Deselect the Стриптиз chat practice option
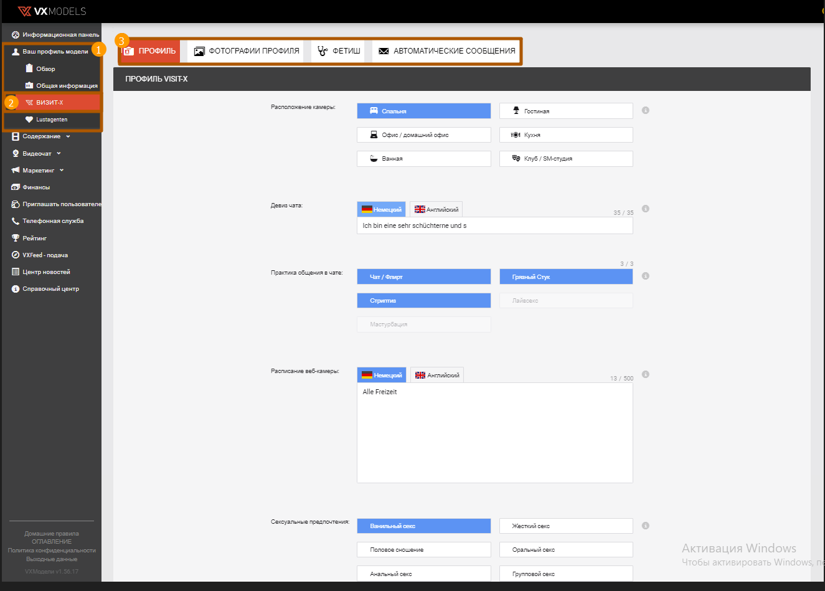The height and width of the screenshot is (591, 825). (x=423, y=301)
